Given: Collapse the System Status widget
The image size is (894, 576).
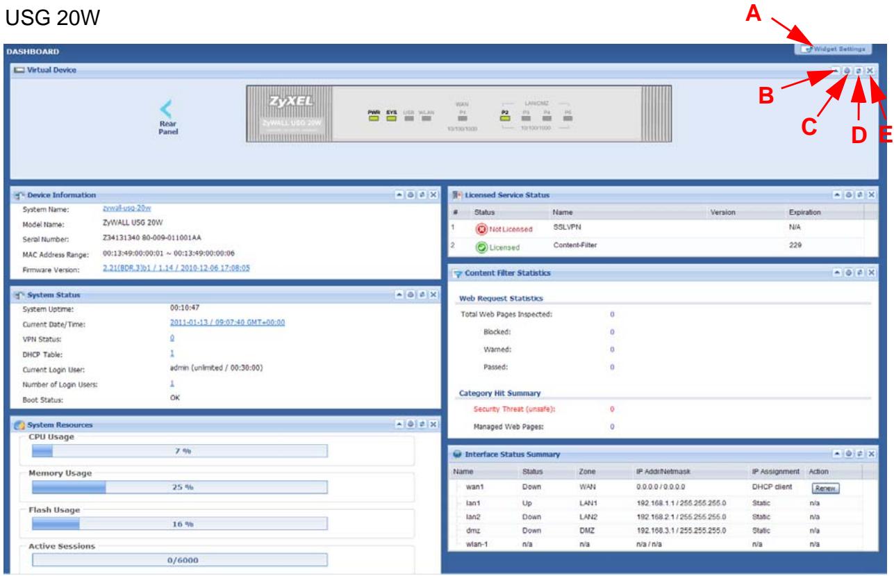Looking at the screenshot, I should pos(399,295).
